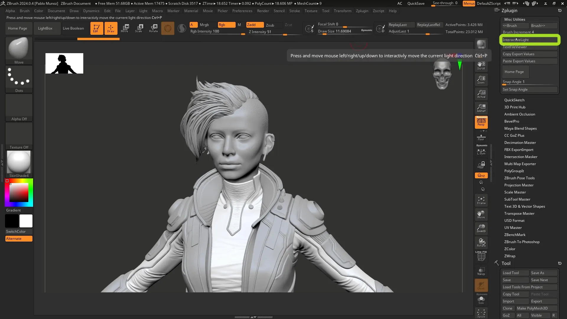Frame the mesh in the viewport
Screen dimensions: 567x319
(x=481, y=200)
